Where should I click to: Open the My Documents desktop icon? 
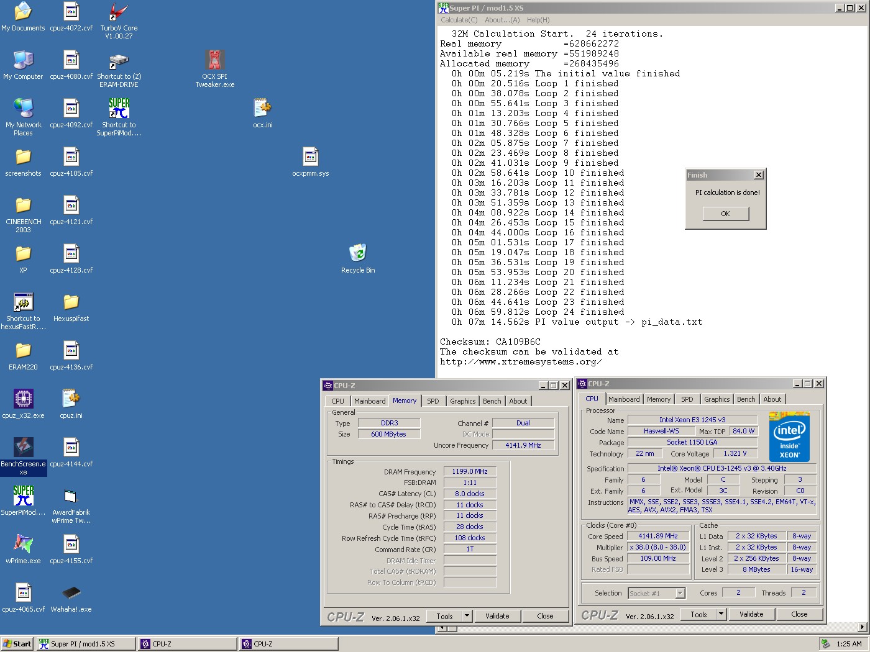point(23,16)
